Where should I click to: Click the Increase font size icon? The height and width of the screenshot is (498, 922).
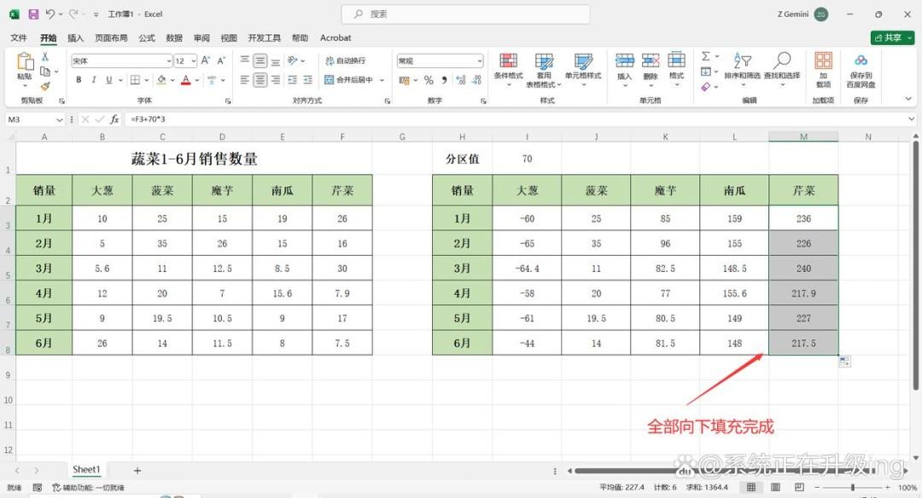205,61
